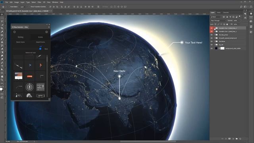The height and width of the screenshot is (143, 254).
Task: Switch to the Styling tab in the plugin
Action: click(20, 37)
